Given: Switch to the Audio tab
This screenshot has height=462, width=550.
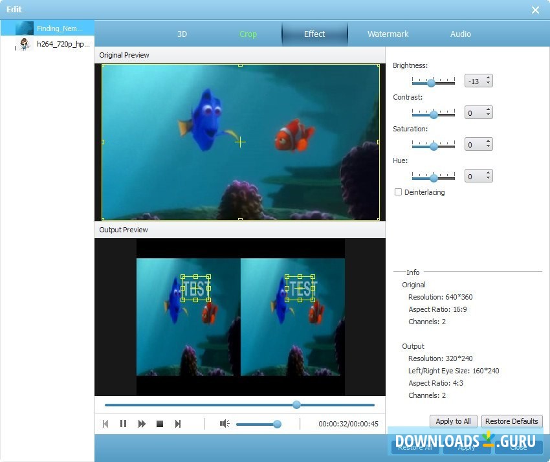Looking at the screenshot, I should coord(461,34).
